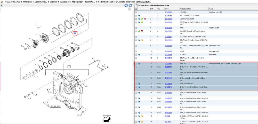Click red list icon in LOCK WASHER row
The height and width of the screenshot is (124, 258).
145,19
